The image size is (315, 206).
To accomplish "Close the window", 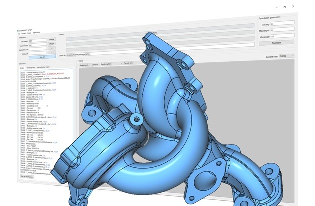I will 293,6.
